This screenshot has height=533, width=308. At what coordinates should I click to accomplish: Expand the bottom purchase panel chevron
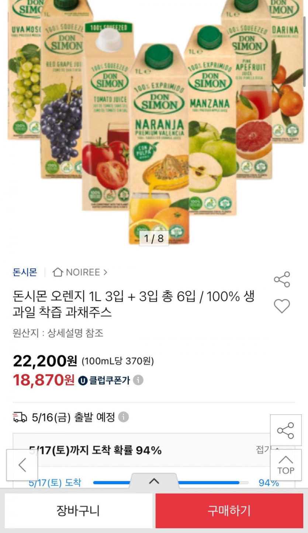coord(154,481)
